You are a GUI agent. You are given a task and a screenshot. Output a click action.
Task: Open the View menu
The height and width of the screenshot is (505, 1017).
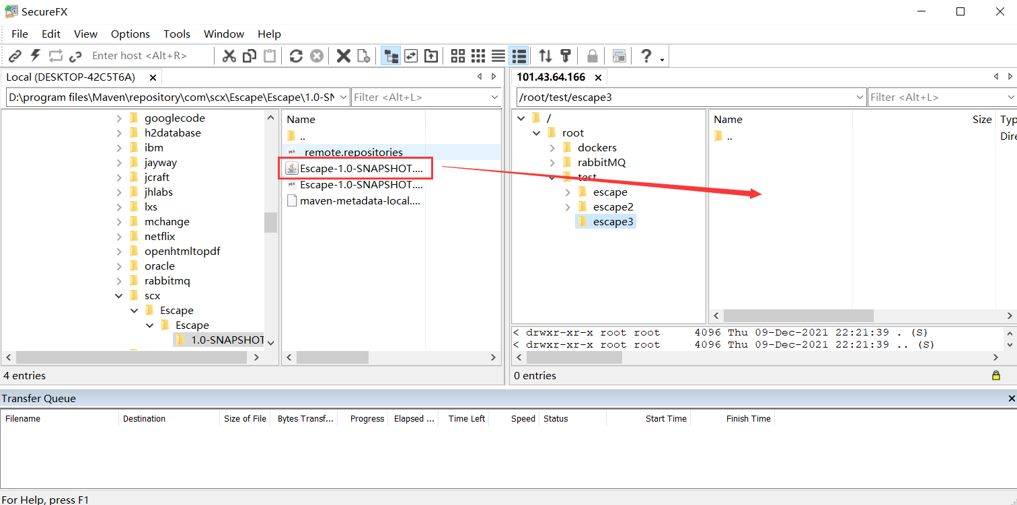point(85,34)
